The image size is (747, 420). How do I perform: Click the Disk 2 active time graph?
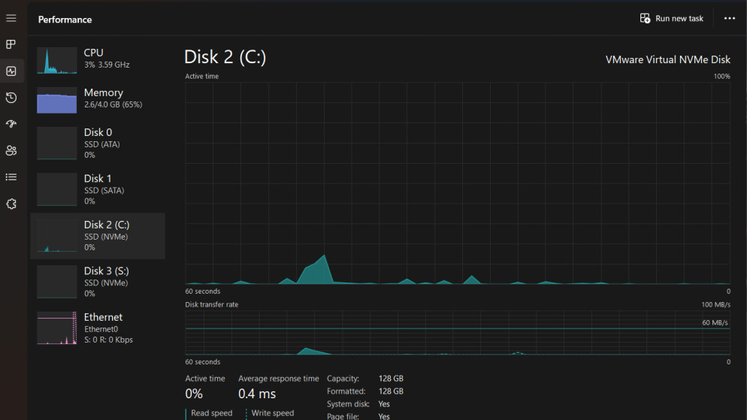[458, 183]
